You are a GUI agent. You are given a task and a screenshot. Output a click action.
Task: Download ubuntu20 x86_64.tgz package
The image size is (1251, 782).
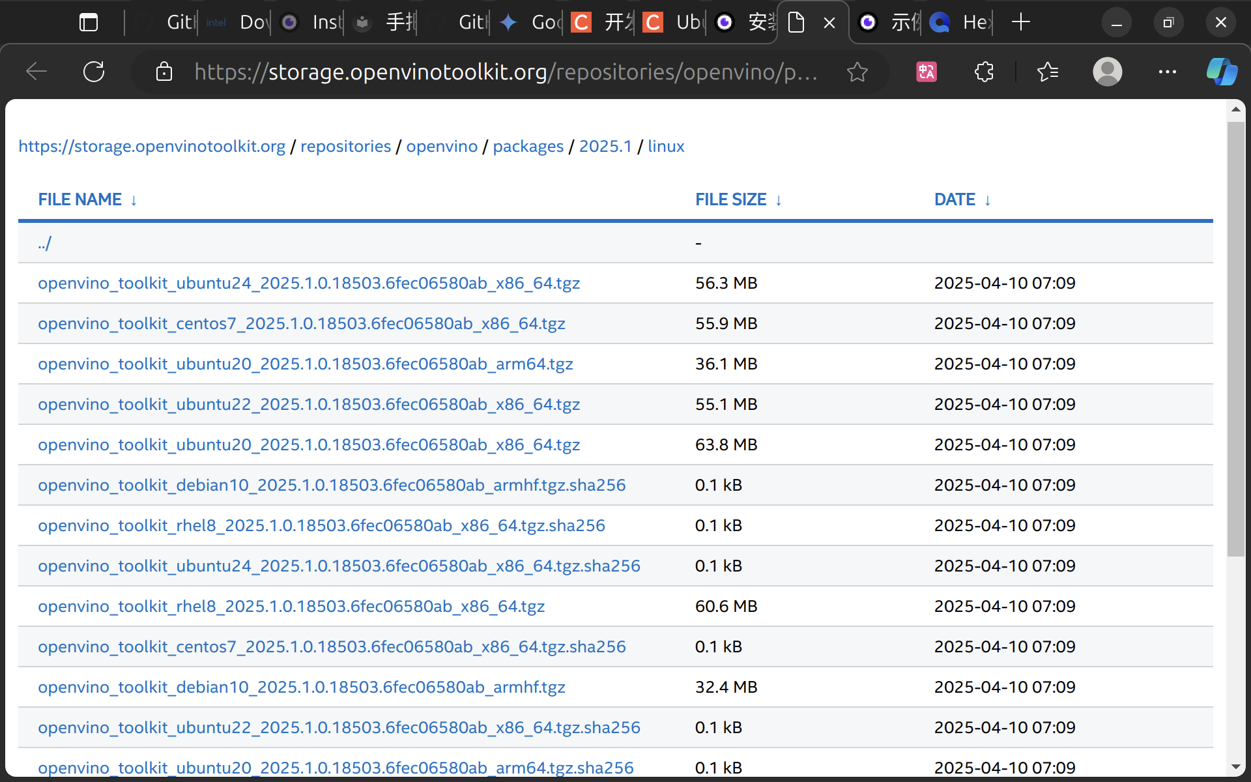pyautogui.click(x=309, y=444)
